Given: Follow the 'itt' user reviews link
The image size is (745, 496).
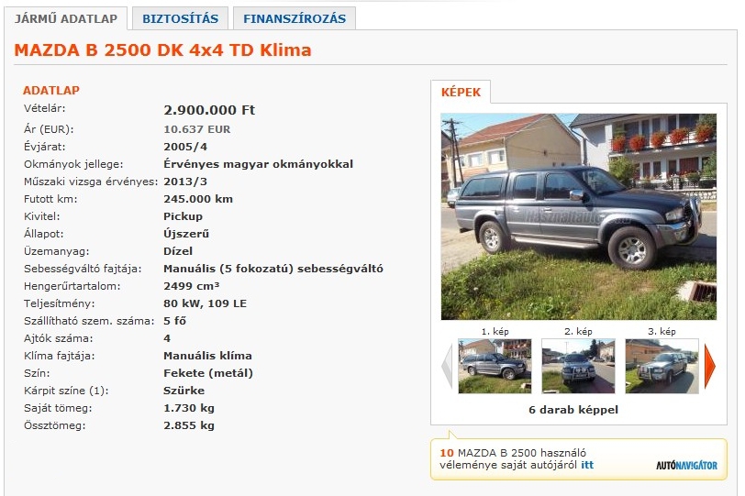Looking at the screenshot, I should (587, 465).
